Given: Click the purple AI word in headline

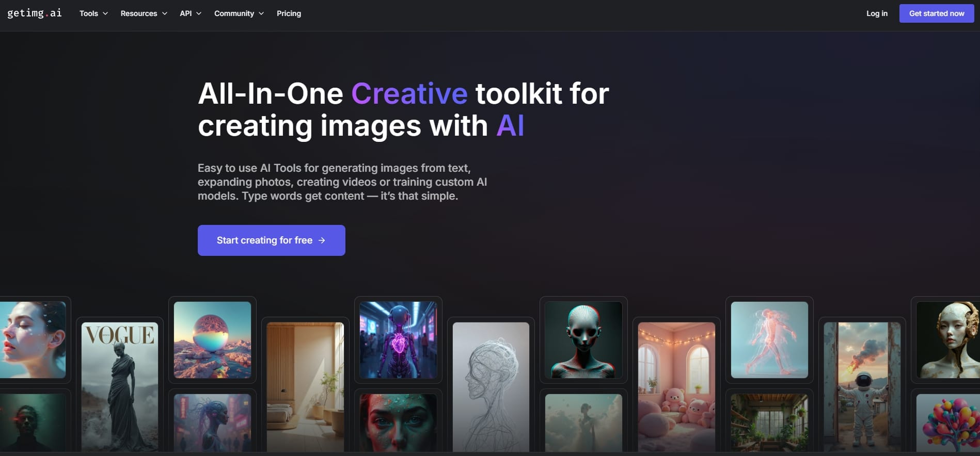Looking at the screenshot, I should tap(510, 126).
